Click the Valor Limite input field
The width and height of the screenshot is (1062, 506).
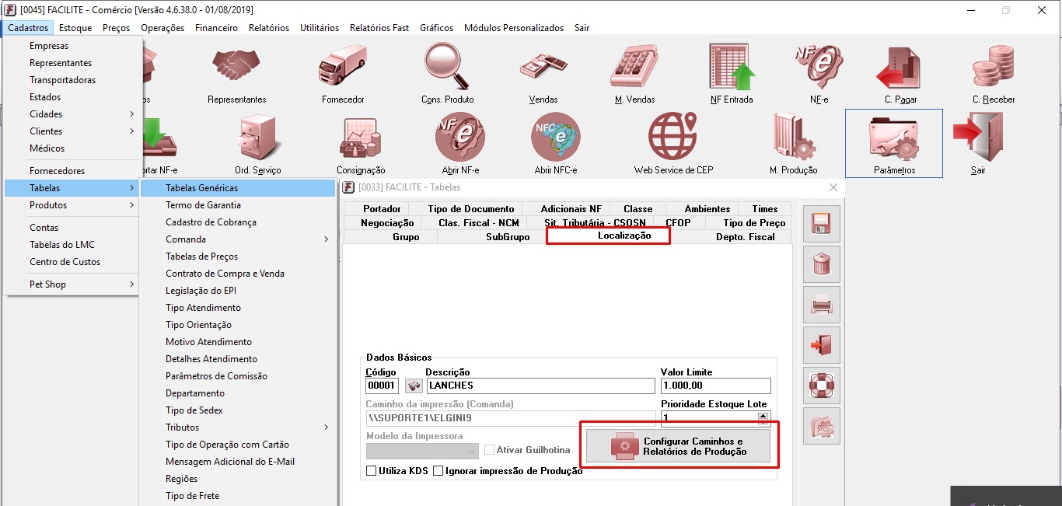click(715, 386)
